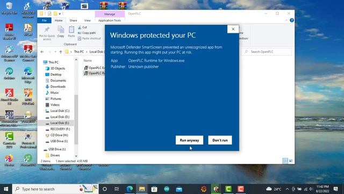Go back with Explorer back arrow

point(42,52)
